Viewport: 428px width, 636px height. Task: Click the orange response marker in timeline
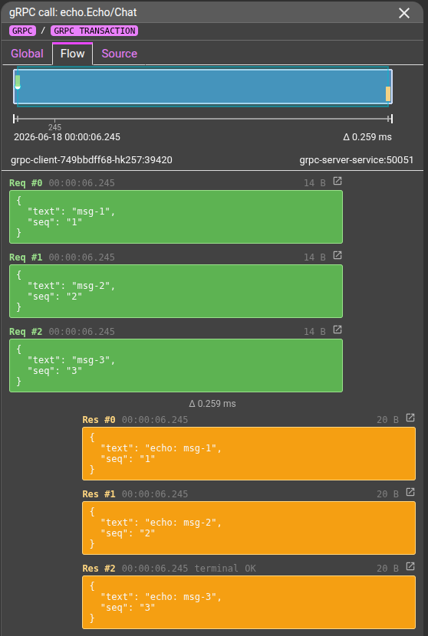point(388,93)
